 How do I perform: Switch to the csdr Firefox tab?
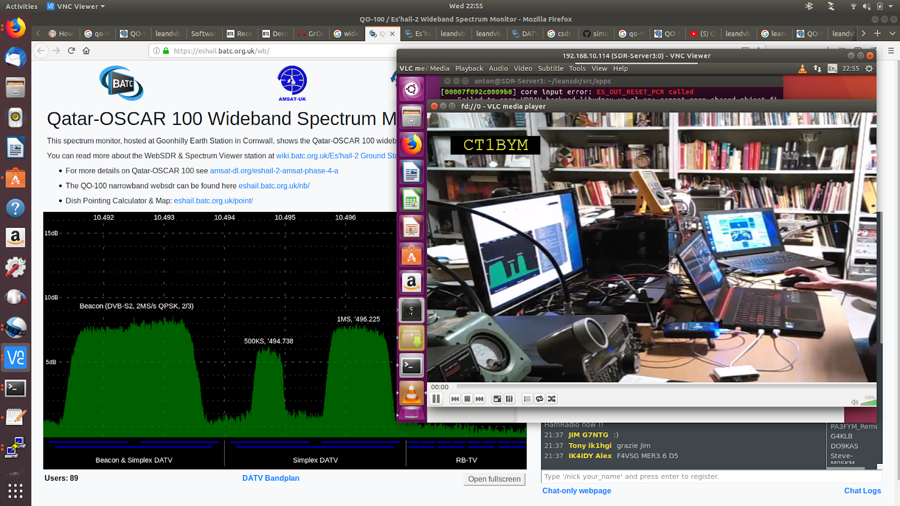560,34
